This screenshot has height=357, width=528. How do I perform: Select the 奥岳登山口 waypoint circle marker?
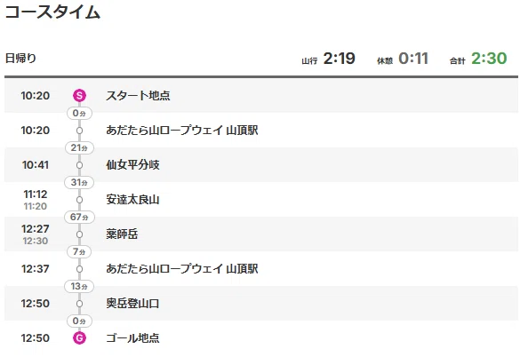click(79, 304)
